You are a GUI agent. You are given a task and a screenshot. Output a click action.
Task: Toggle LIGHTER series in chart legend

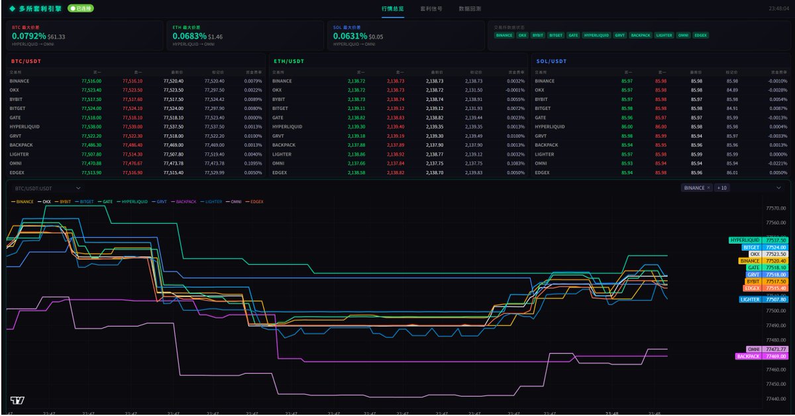[211, 201]
